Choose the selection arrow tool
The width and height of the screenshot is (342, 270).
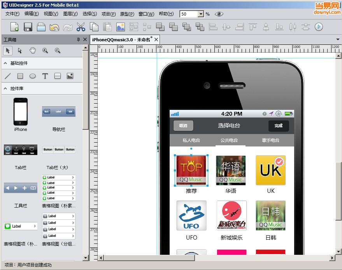8,51
